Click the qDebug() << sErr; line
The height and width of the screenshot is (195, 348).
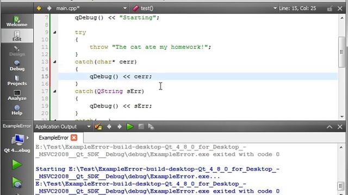(x=121, y=106)
